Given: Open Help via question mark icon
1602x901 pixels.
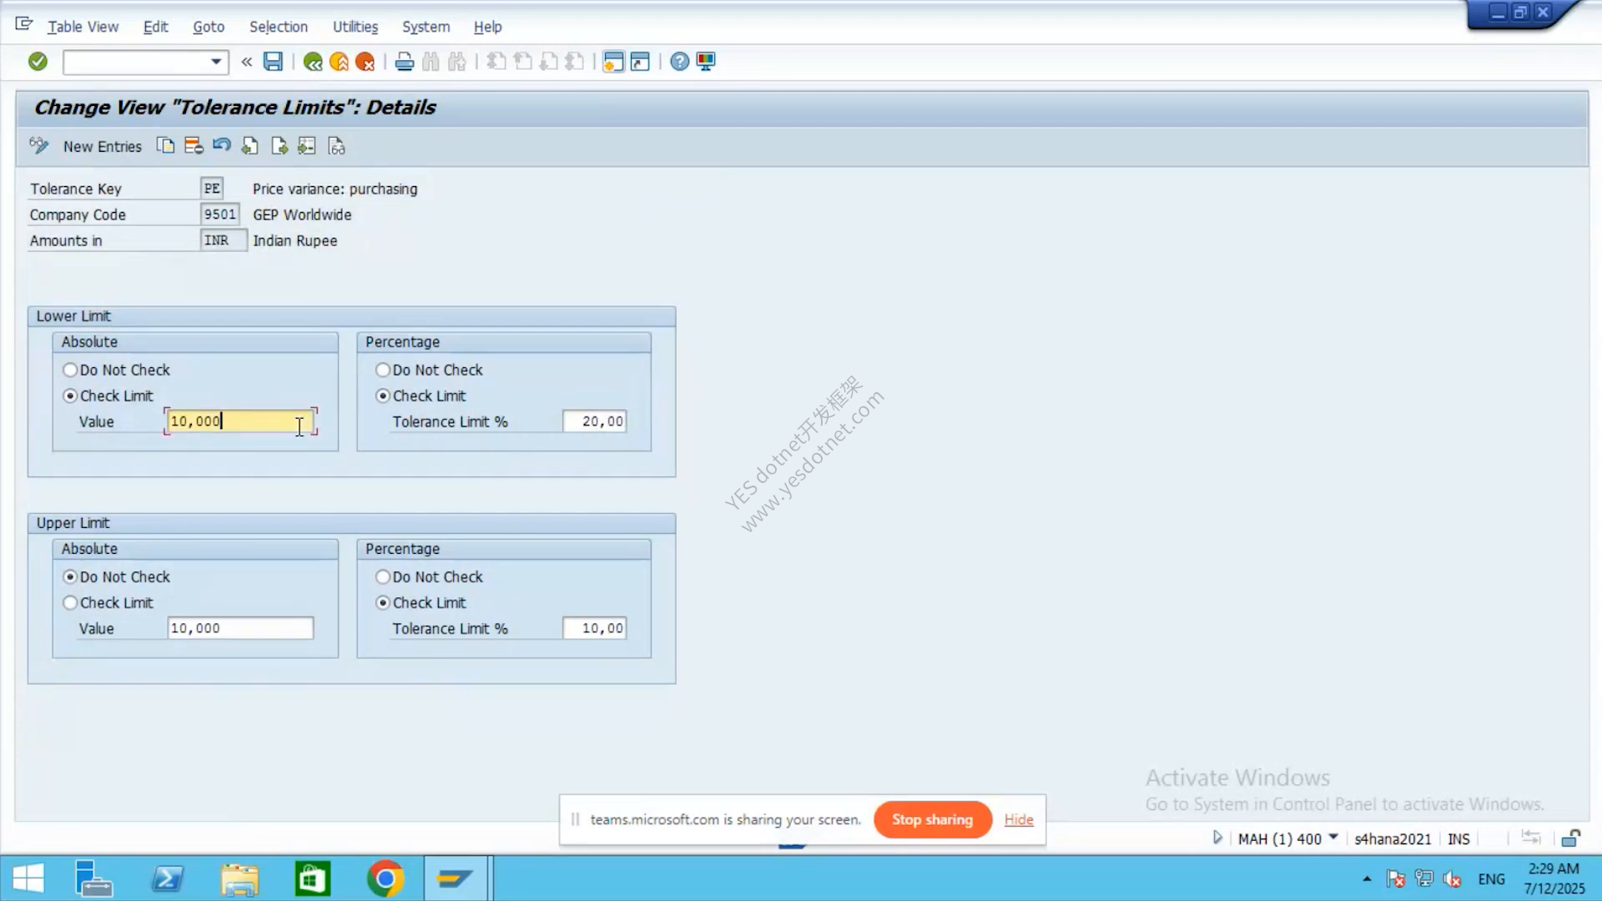Looking at the screenshot, I should click(x=679, y=62).
